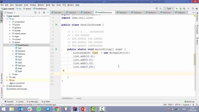Screen dimensions: 199x112
Task: Click the Windows Start button
Action: click(3, 109)
